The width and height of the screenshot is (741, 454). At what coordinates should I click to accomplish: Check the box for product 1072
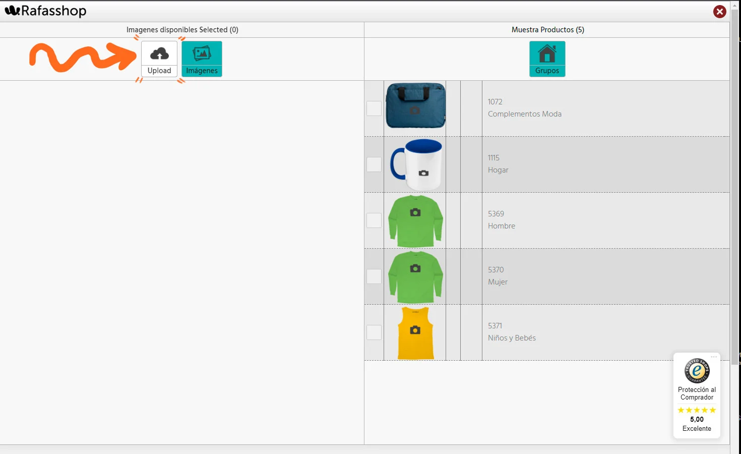374,108
